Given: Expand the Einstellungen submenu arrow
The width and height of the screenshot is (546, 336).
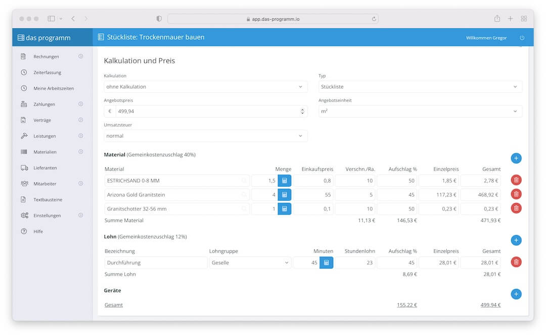Looking at the screenshot, I should [81, 215].
